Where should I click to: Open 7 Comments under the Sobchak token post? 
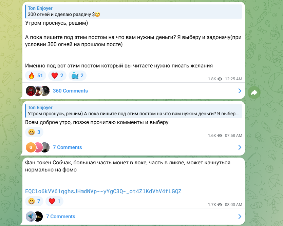click(x=60, y=217)
